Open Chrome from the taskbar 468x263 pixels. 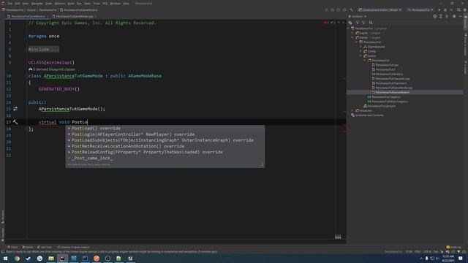click(17, 258)
